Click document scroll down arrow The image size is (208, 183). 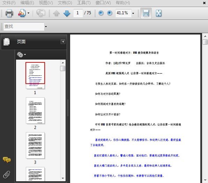[205, 180]
